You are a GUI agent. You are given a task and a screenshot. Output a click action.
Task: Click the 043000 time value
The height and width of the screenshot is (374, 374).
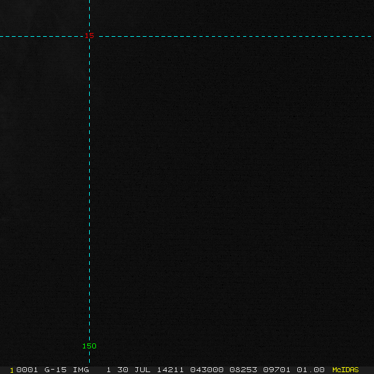point(207,370)
